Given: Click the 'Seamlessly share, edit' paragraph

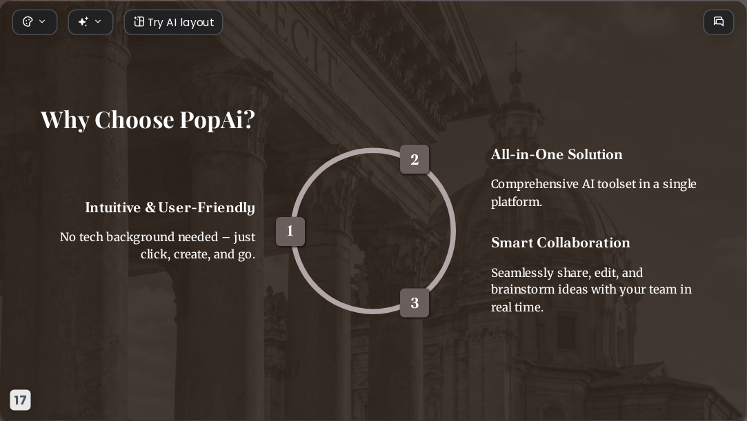Looking at the screenshot, I should pyautogui.click(x=591, y=289).
